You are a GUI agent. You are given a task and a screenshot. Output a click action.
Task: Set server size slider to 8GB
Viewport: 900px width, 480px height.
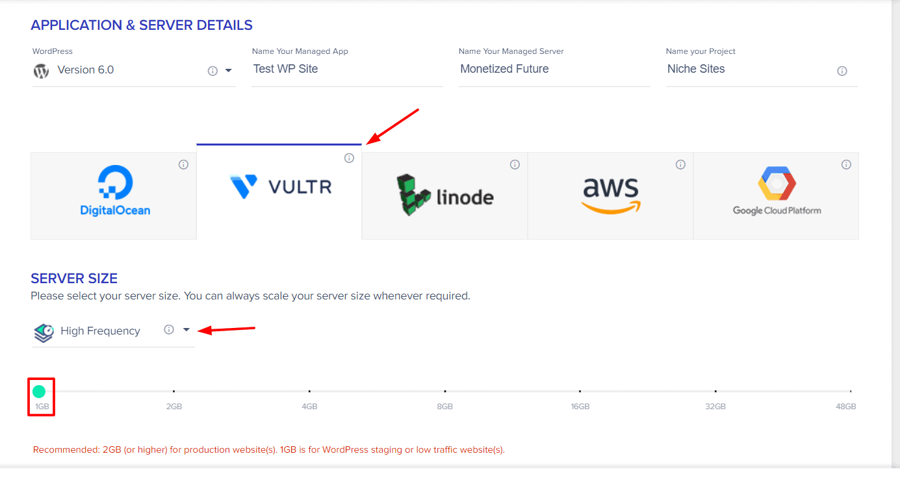(444, 391)
